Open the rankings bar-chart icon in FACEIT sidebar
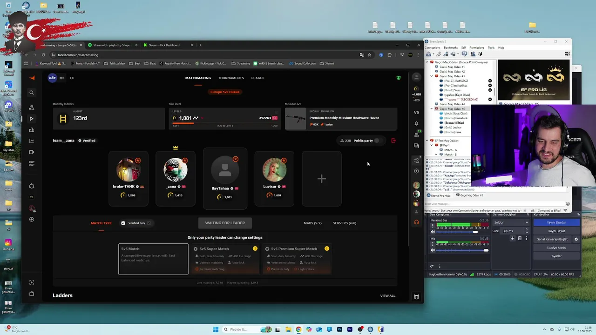 click(x=32, y=130)
